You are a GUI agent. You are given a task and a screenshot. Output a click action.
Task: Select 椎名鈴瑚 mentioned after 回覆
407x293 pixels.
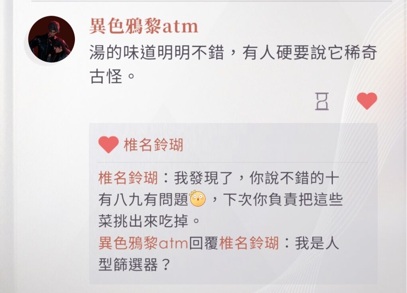[x=249, y=243]
